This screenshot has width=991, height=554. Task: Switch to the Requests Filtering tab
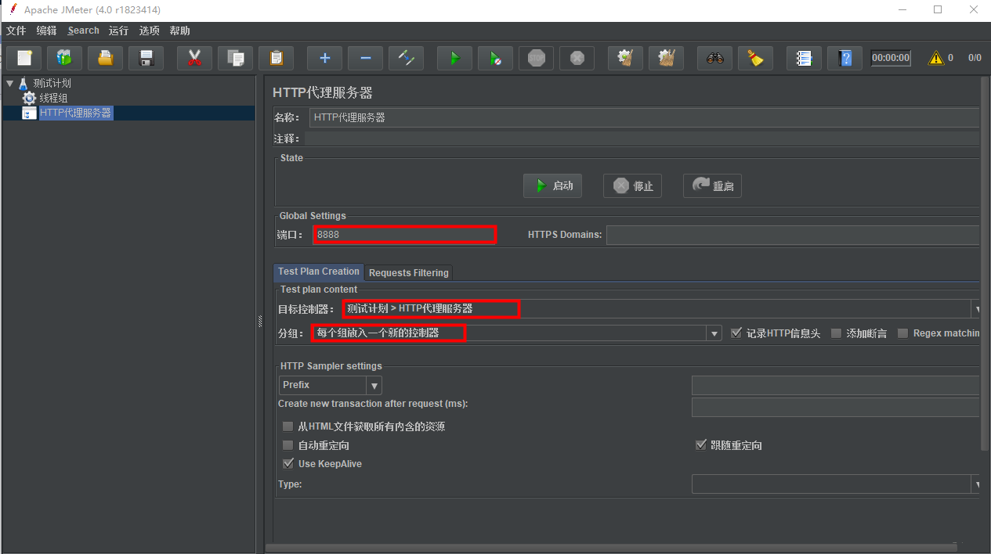(x=409, y=272)
